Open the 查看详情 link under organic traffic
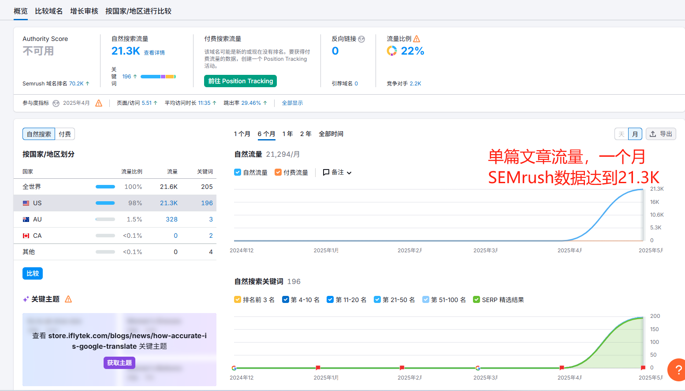The width and height of the screenshot is (685, 391). click(154, 52)
